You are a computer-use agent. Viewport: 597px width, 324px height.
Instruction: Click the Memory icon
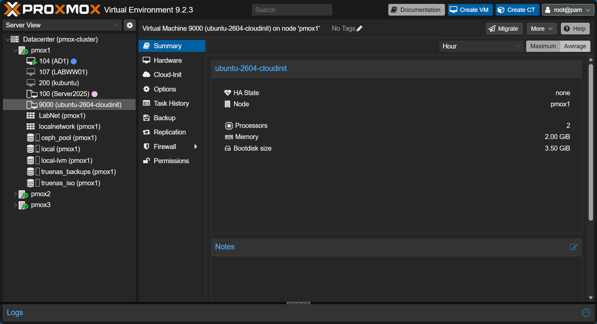tap(229, 137)
